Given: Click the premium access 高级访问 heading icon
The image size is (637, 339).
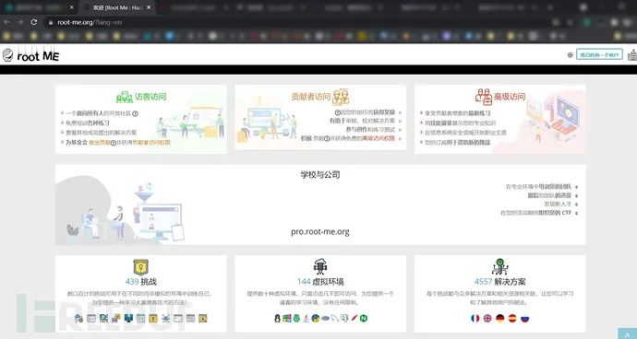Looking at the screenshot, I should point(484,97).
